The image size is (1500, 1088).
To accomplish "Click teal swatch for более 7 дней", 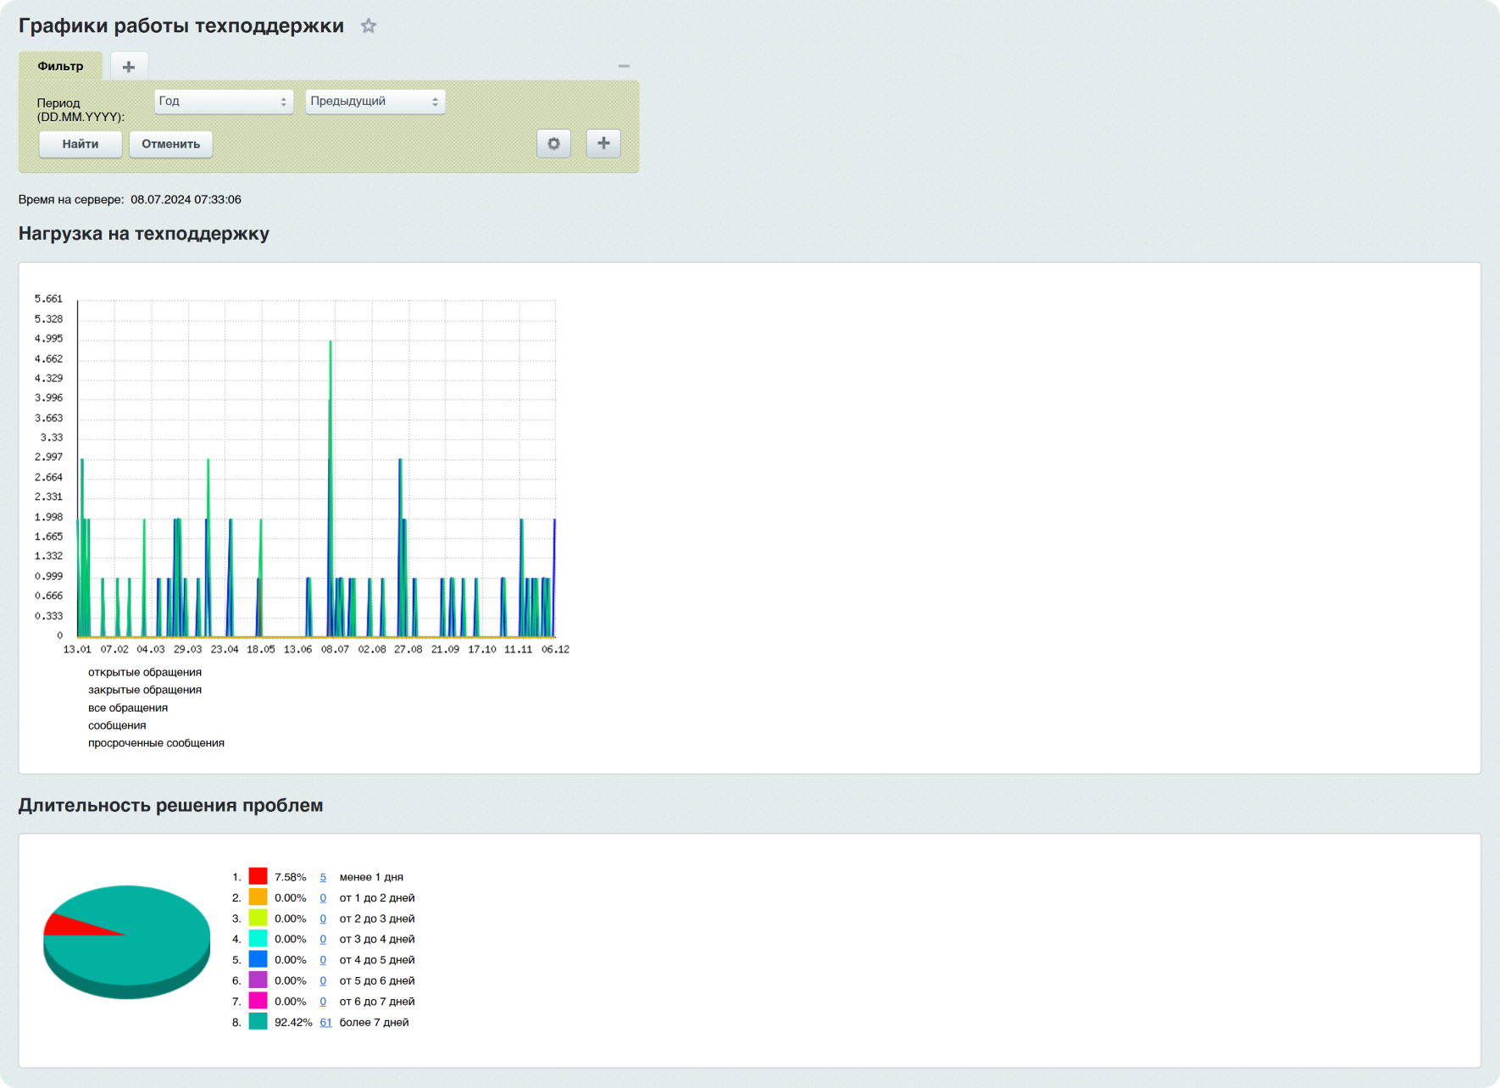I will [258, 1021].
